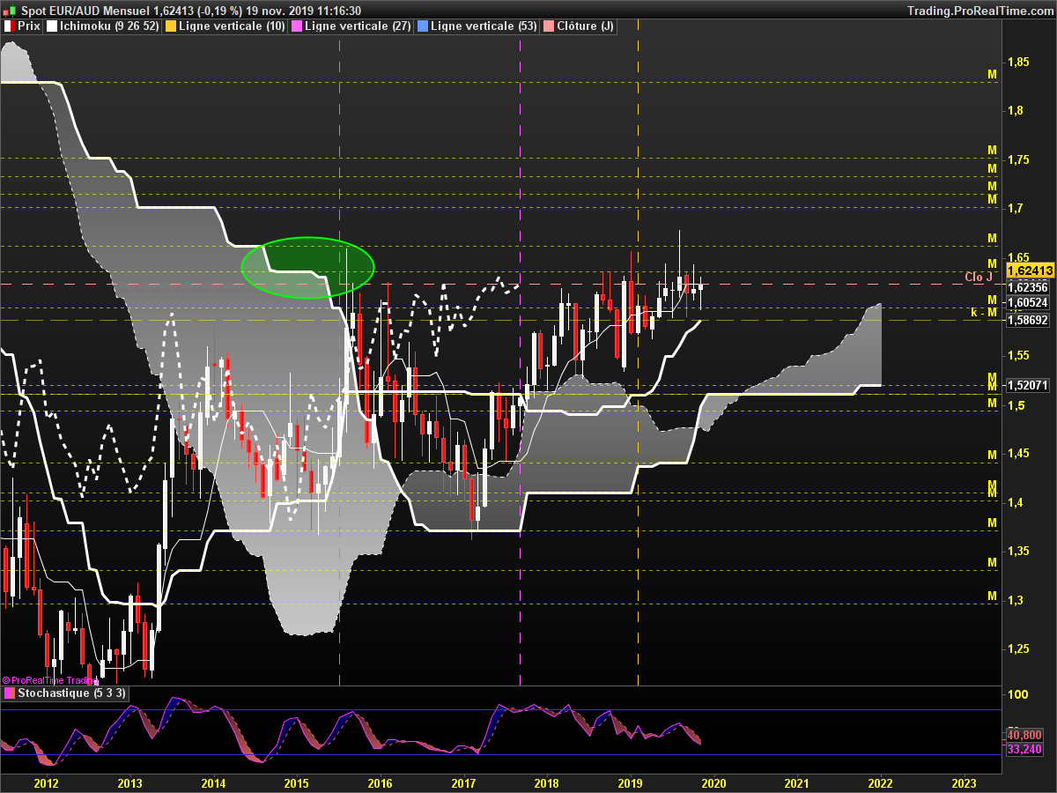Open the Clôture (J) legend label
The width and height of the screenshot is (1057, 793).
pyautogui.click(x=585, y=26)
